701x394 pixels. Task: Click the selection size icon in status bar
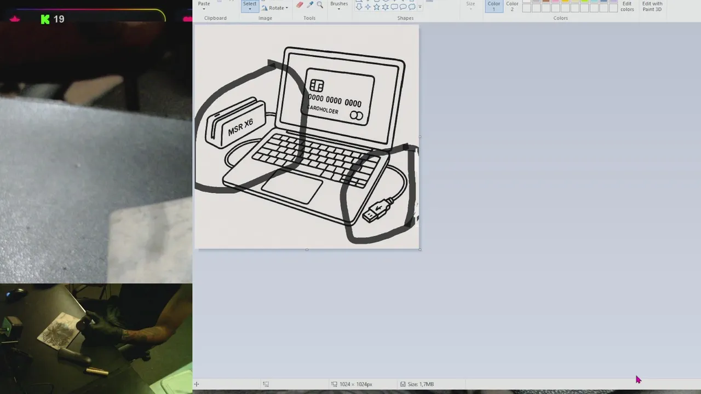(x=266, y=384)
